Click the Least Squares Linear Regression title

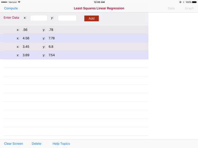pyautogui.click(x=99, y=8)
